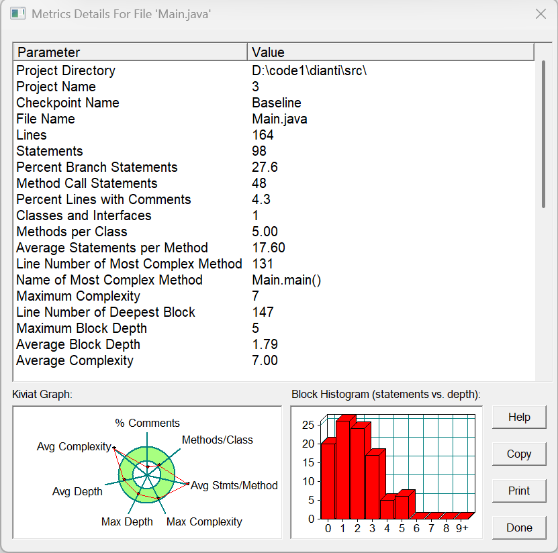Select Maximum Block Depth row

point(274,328)
